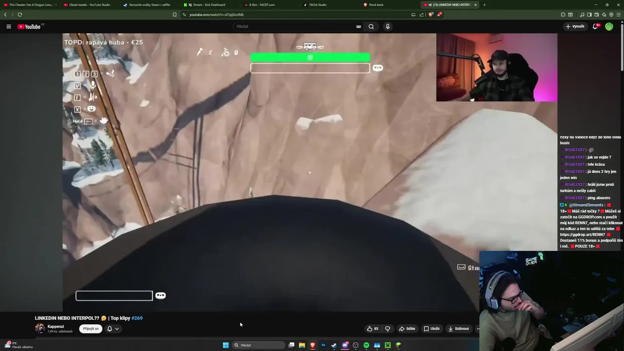The width and height of the screenshot is (624, 351).
Task: Open more actions ellipsis next to Stáhnout
Action: (x=478, y=329)
